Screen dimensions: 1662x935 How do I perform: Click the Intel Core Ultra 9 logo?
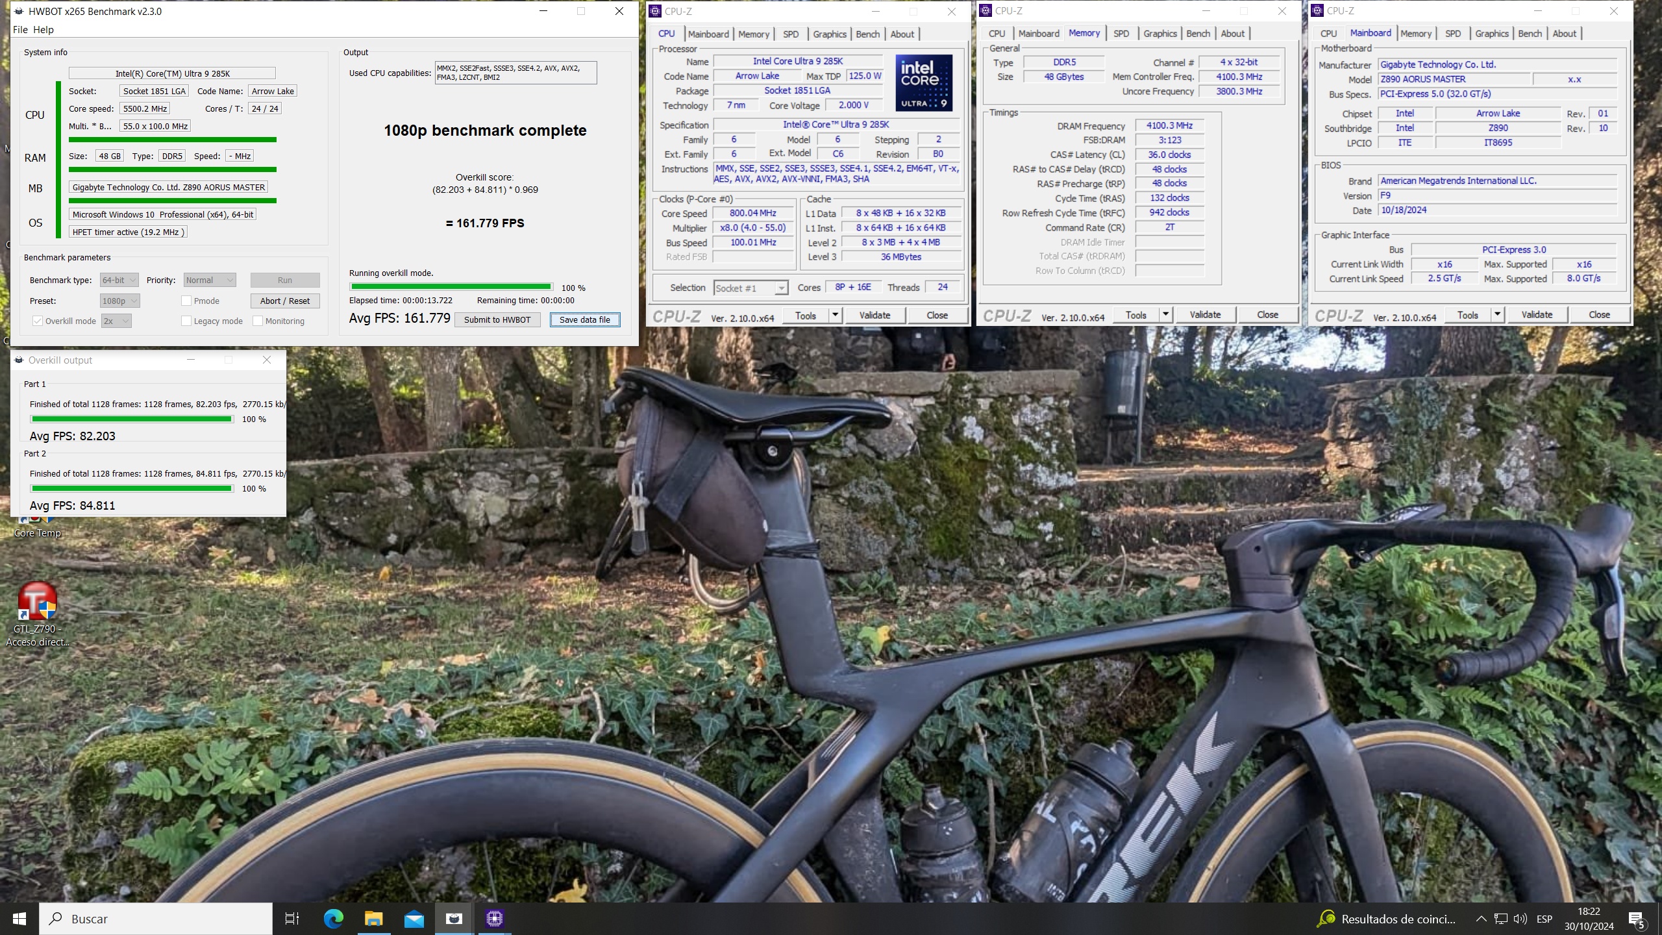[x=924, y=82]
